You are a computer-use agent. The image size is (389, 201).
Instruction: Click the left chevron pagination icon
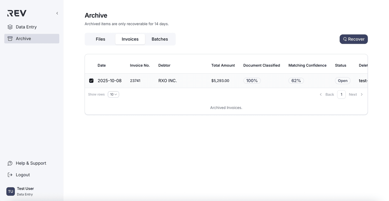click(x=321, y=94)
